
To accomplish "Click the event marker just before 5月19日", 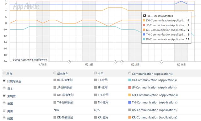I will (122, 62).
